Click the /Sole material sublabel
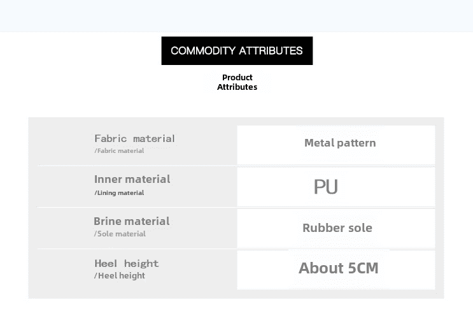The image size is (473, 325). coord(120,234)
